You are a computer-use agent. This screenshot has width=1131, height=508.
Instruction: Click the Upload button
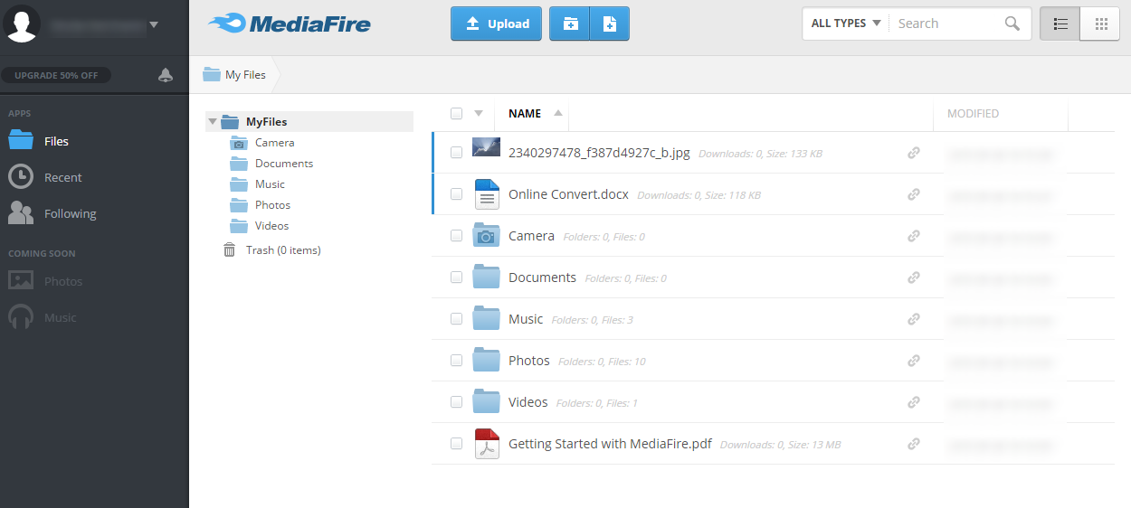(x=497, y=24)
